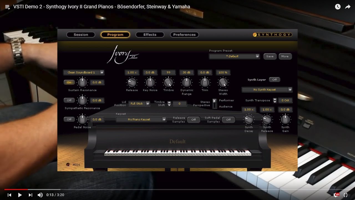The width and height of the screenshot is (355, 200).
Task: Click the Sympathetic Resonance knob
Action: click(82, 100)
